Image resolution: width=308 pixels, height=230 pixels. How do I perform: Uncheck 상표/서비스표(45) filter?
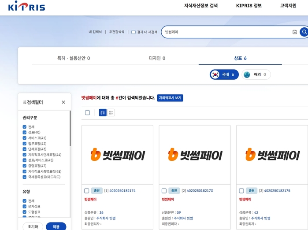click(x=25, y=160)
